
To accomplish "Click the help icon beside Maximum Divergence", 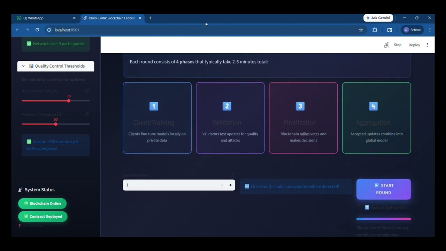I will coord(87,114).
